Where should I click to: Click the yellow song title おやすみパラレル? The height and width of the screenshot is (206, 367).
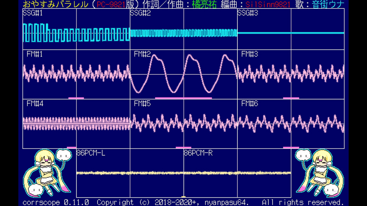56,4
